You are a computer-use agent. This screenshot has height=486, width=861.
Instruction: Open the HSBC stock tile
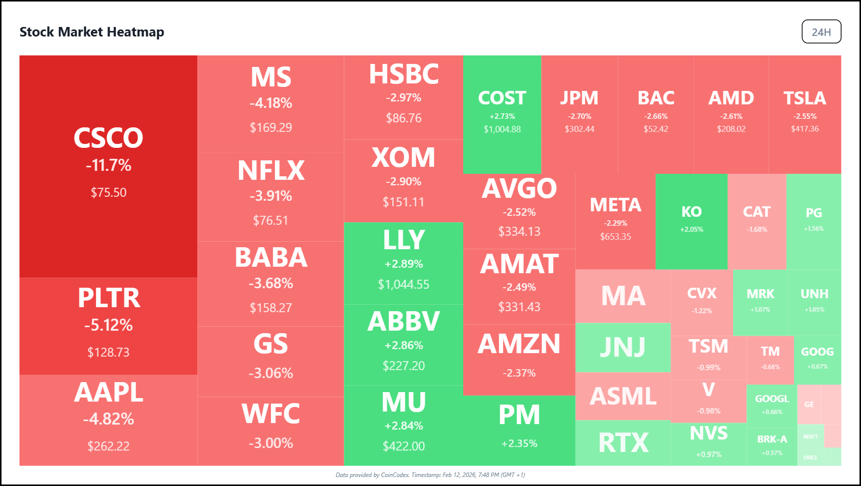[403, 97]
